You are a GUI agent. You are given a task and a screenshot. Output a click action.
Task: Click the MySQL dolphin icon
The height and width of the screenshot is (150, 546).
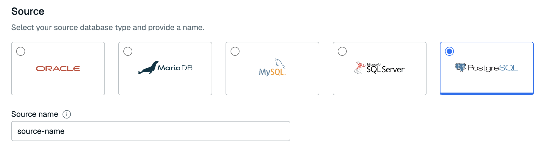[280, 63]
